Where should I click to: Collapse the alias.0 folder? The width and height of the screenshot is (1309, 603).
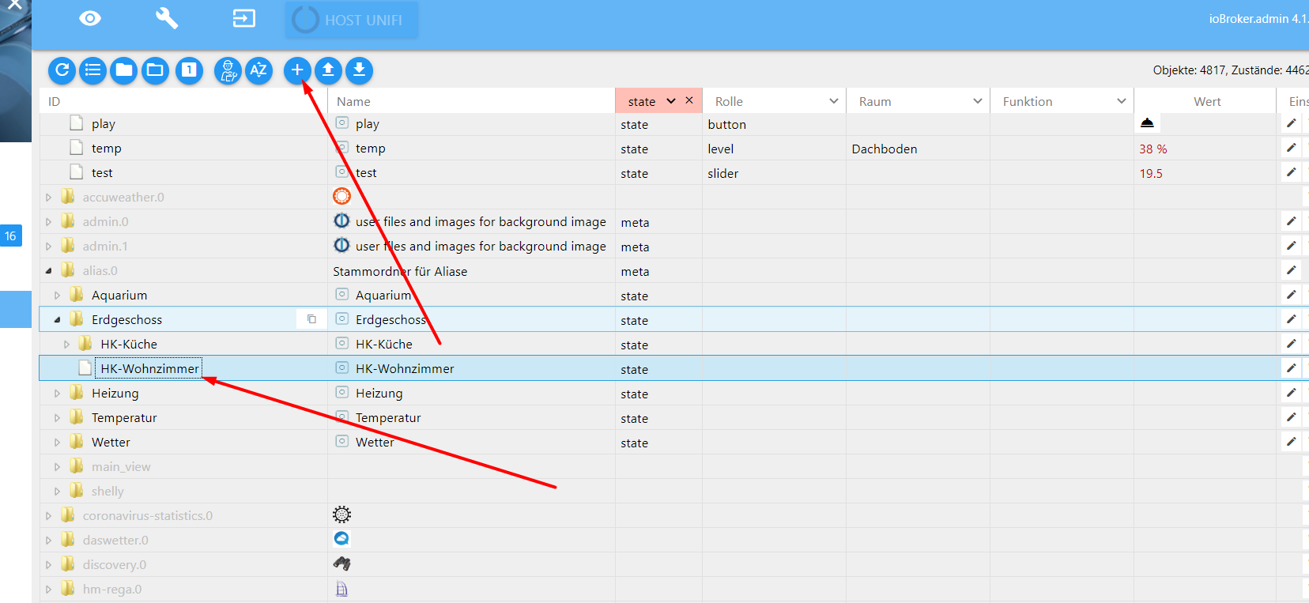tap(48, 271)
